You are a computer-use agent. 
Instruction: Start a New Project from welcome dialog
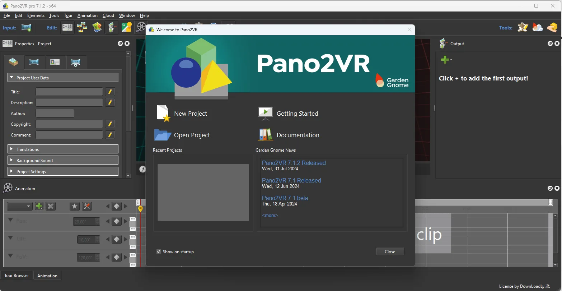(182, 114)
